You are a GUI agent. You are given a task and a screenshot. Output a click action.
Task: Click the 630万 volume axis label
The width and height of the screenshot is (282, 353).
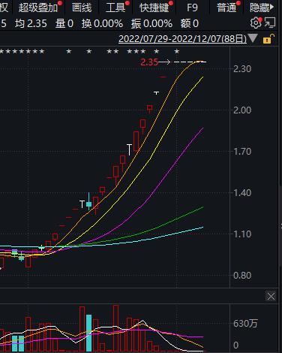tap(245, 324)
